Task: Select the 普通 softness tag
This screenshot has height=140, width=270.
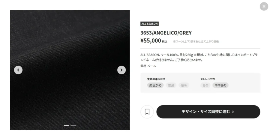Action: coord(171,85)
